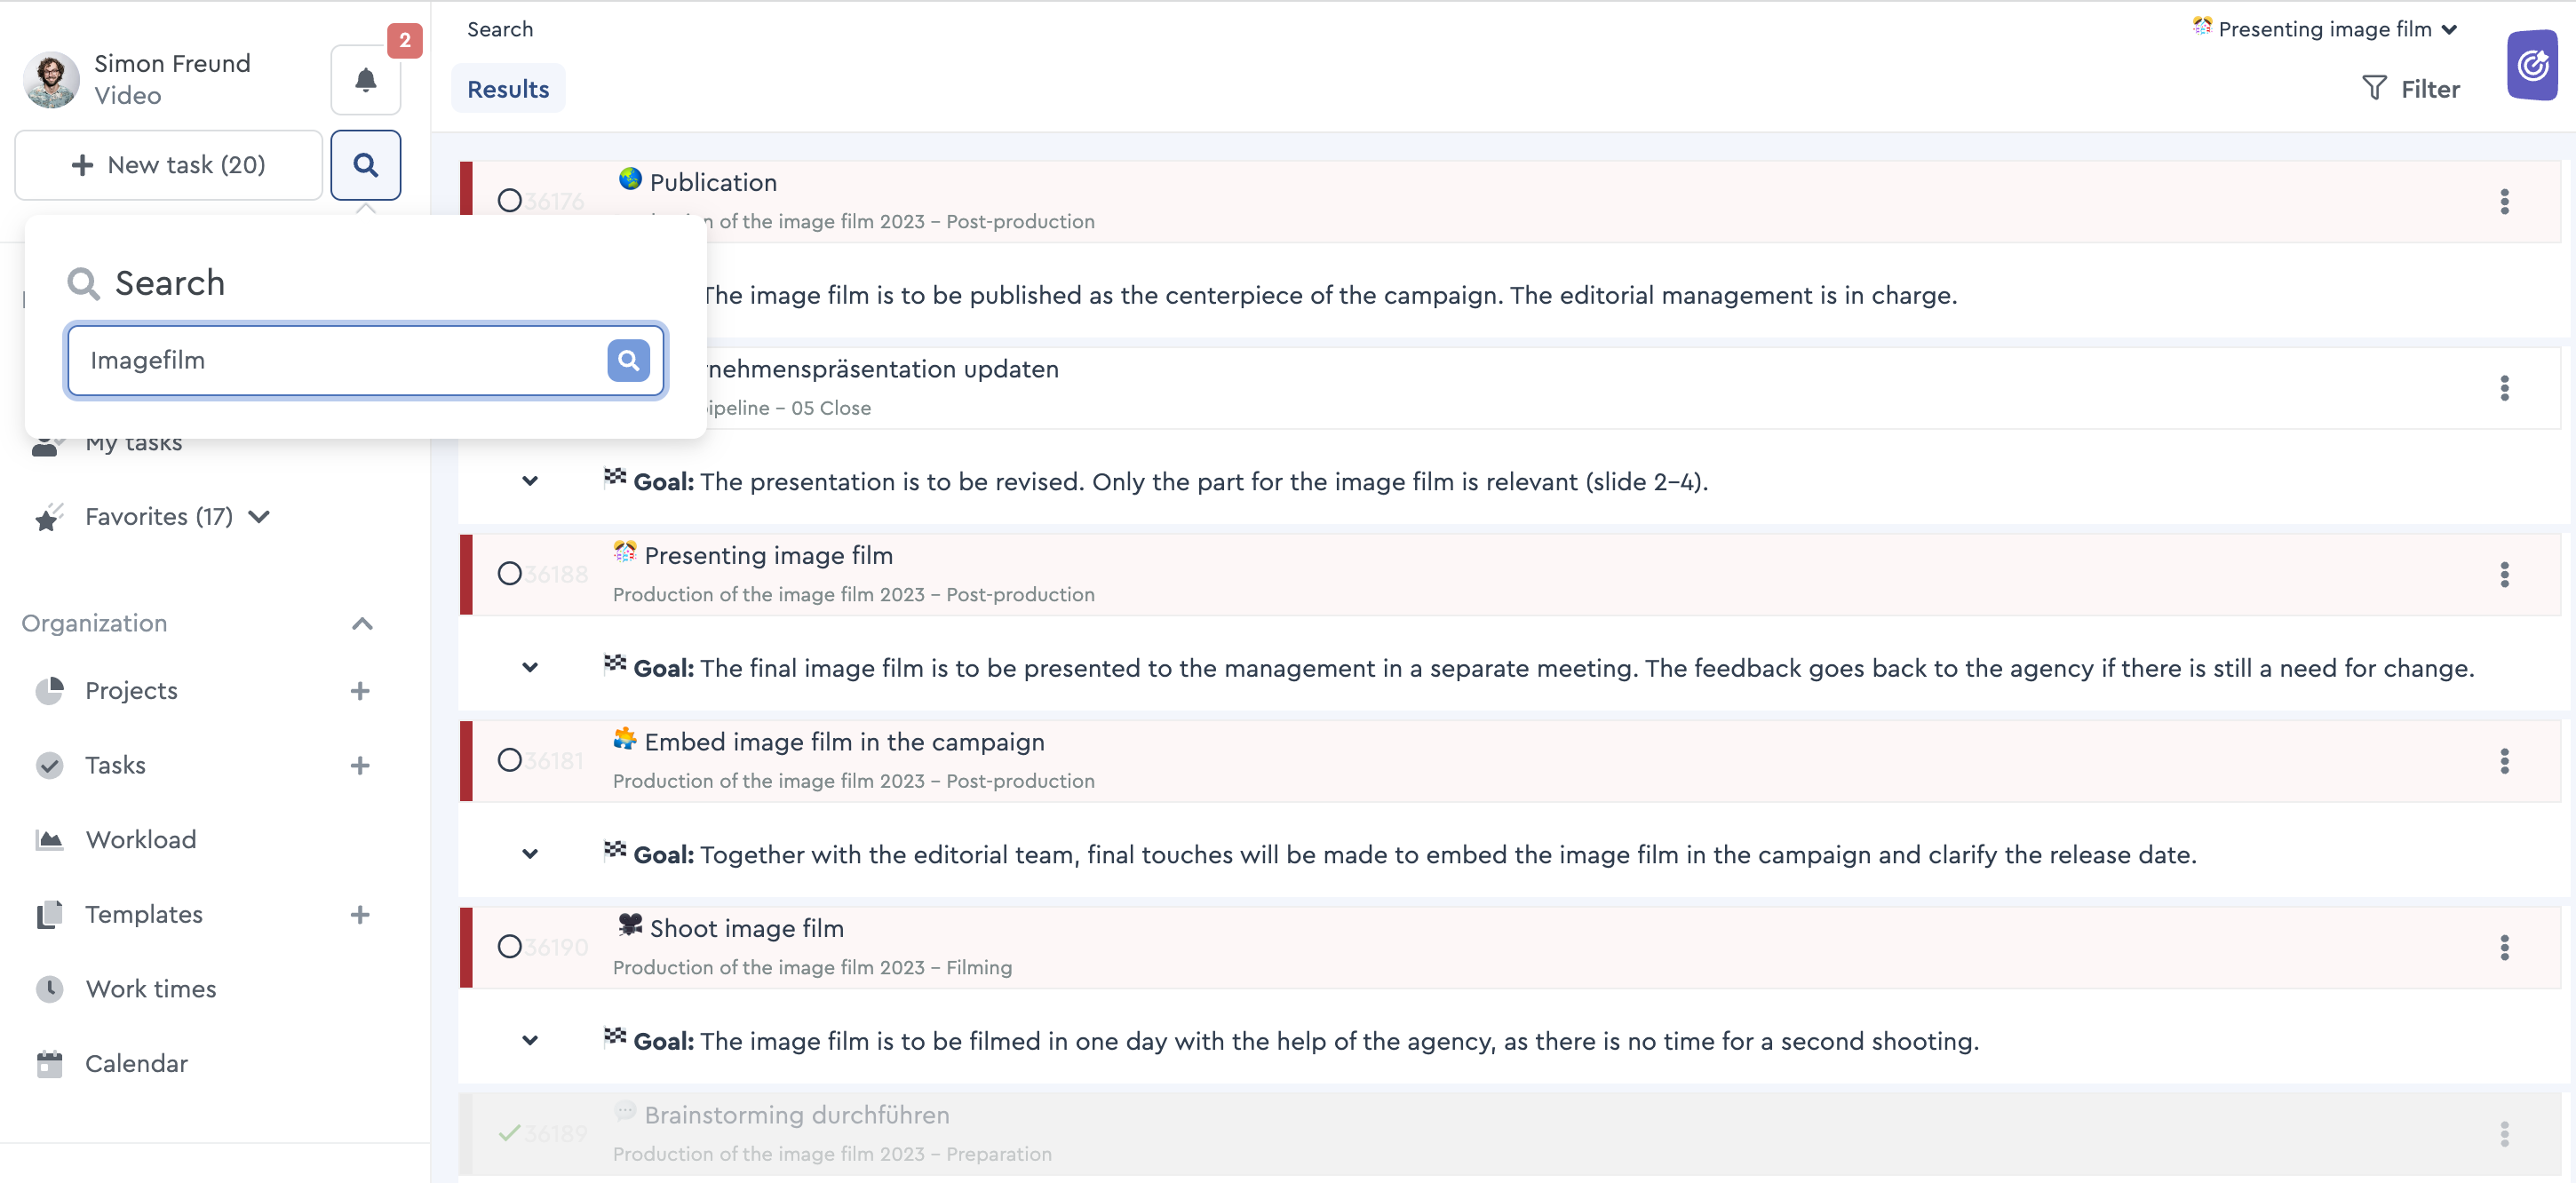Mark Embed image film task as done
Viewport: 2576px width, 1183px height.
509,760
